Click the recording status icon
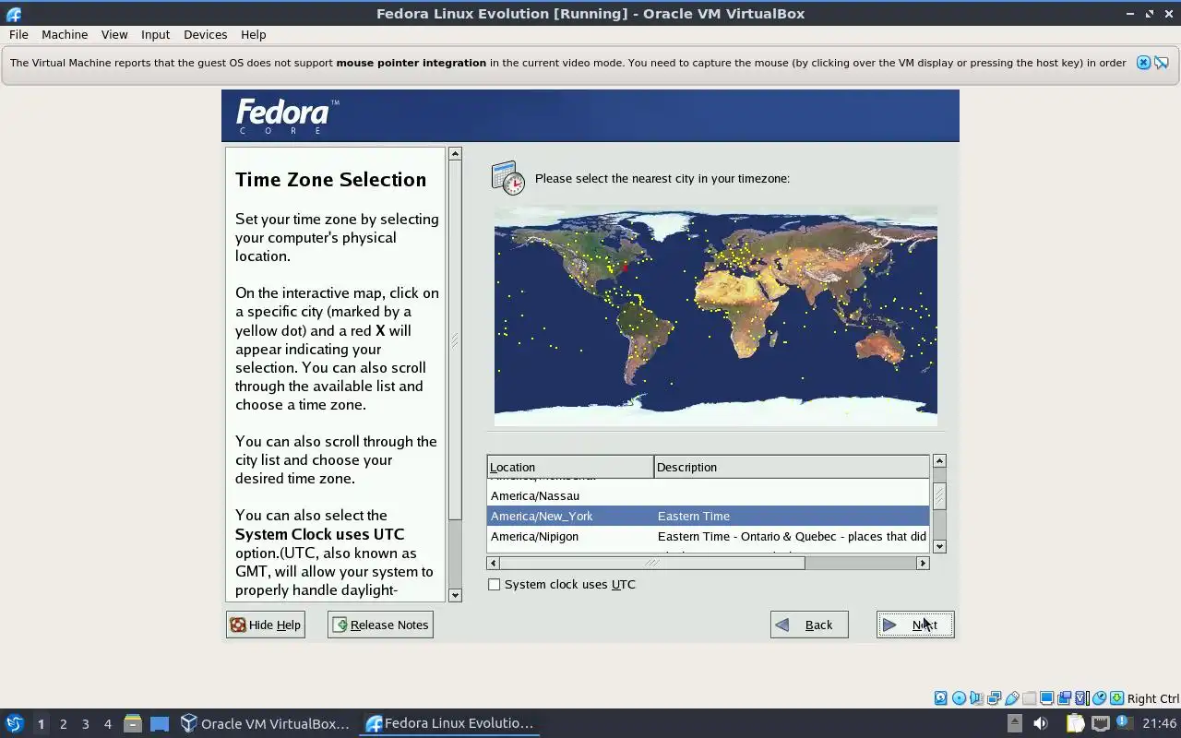1181x738 pixels. [x=1064, y=698]
